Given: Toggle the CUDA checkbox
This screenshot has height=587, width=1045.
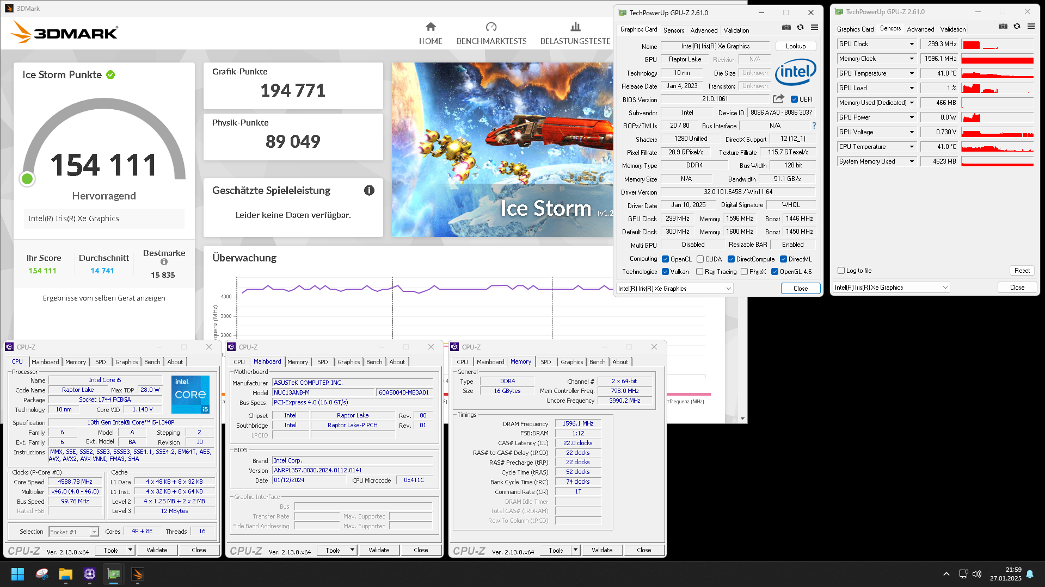Looking at the screenshot, I should (x=700, y=259).
